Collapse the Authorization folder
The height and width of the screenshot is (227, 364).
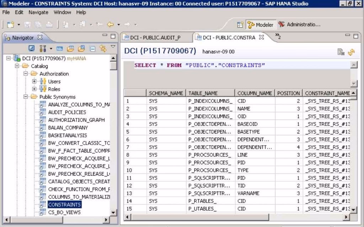pyautogui.click(x=26, y=74)
